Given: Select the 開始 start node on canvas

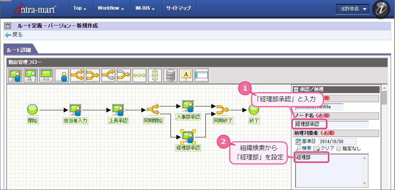Looking at the screenshot, I should click(32, 110).
